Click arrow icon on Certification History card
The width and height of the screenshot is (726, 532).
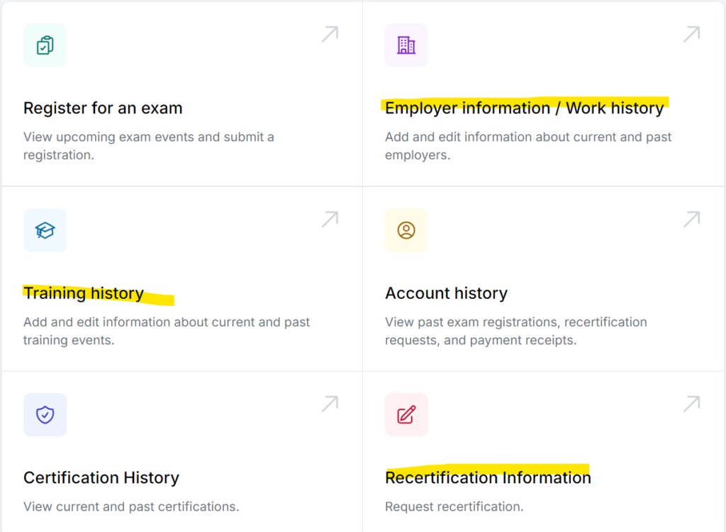click(330, 404)
